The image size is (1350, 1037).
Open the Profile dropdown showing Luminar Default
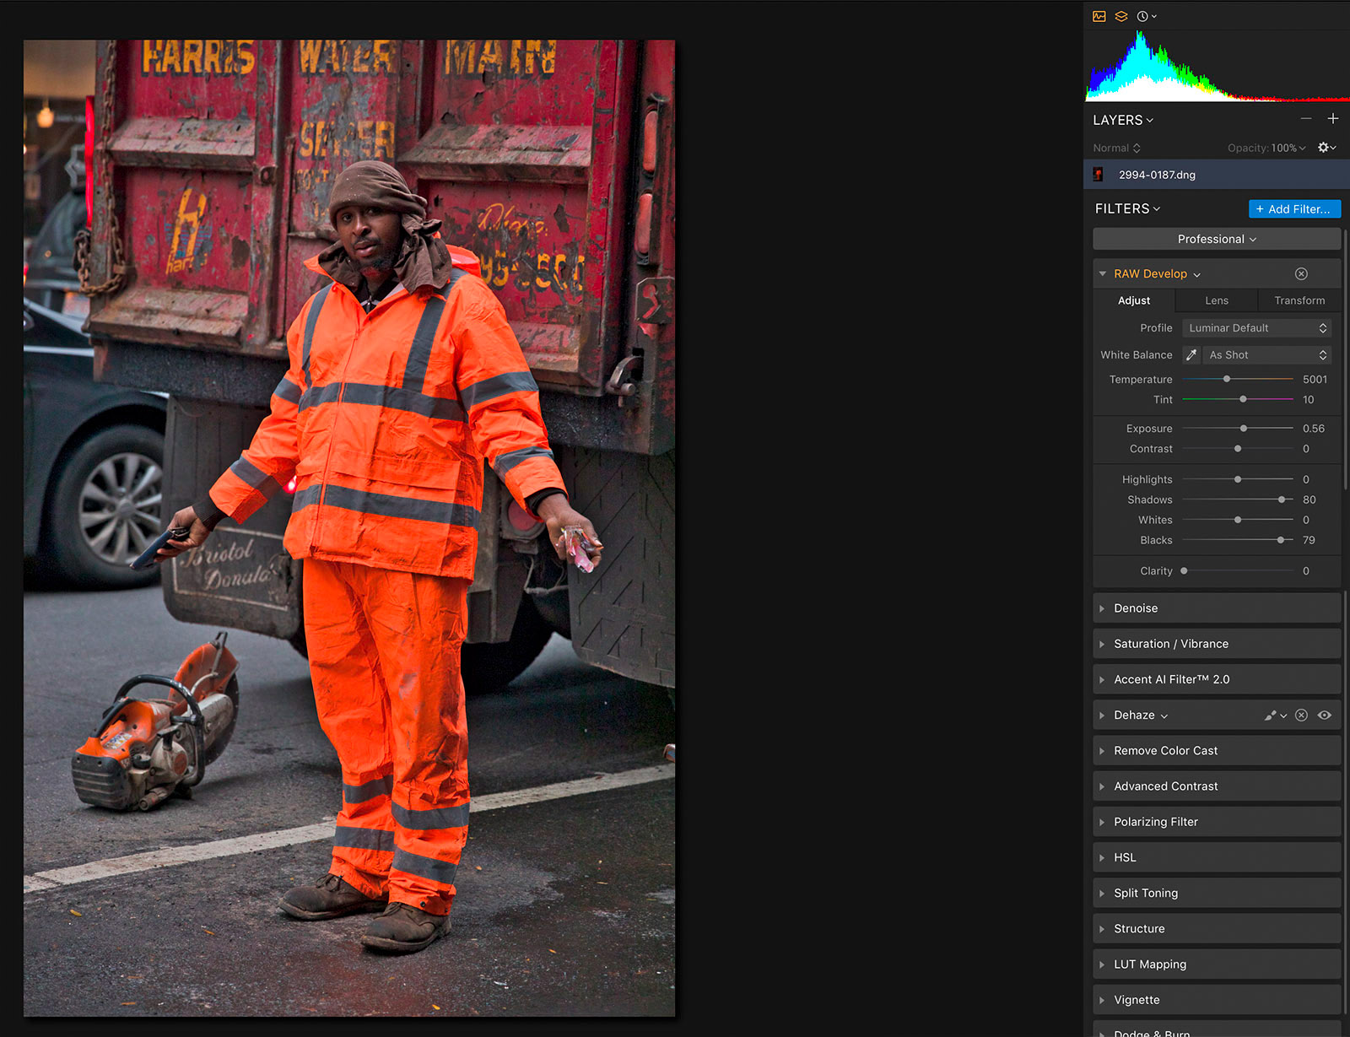pyautogui.click(x=1256, y=328)
